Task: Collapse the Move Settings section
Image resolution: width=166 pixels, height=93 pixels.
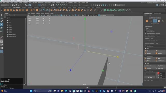Action: pyautogui.click(x=145, y=71)
